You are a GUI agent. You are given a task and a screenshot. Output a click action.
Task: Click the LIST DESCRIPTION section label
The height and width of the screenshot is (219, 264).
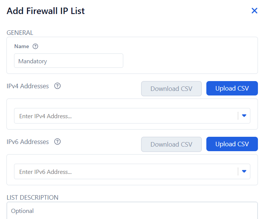coord(33,197)
